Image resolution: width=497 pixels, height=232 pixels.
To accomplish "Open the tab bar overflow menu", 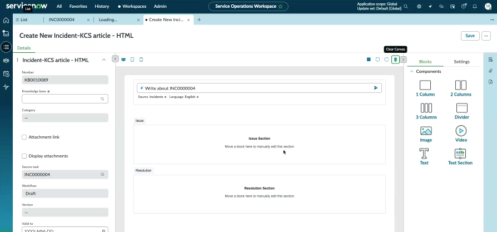I will click(492, 19).
